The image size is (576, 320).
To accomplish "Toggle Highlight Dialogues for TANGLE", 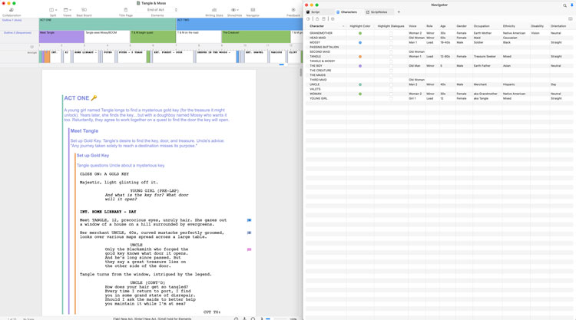I will click(x=391, y=57).
